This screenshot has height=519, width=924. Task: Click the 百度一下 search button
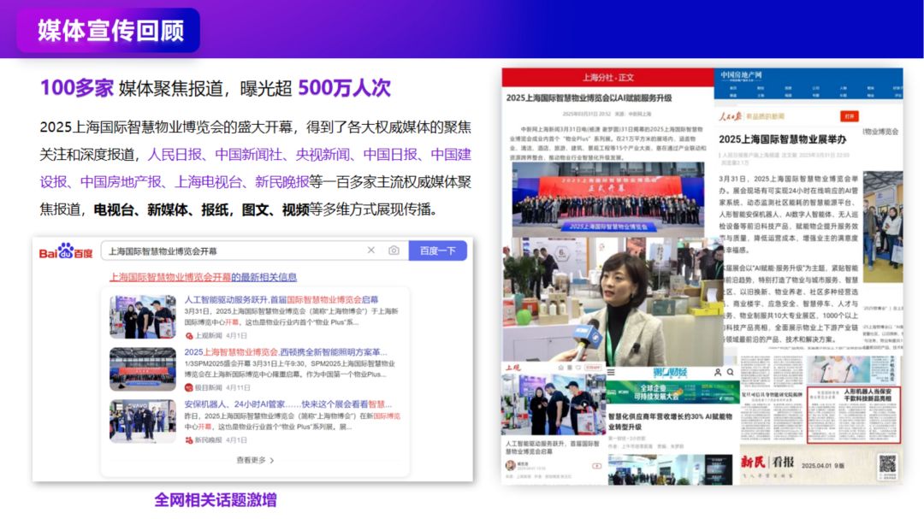(437, 251)
